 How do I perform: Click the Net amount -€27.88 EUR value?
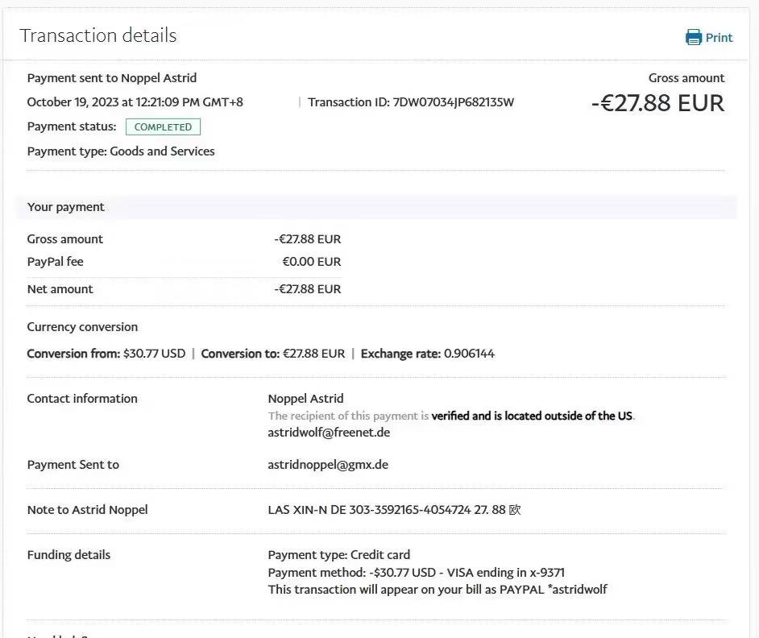point(307,289)
